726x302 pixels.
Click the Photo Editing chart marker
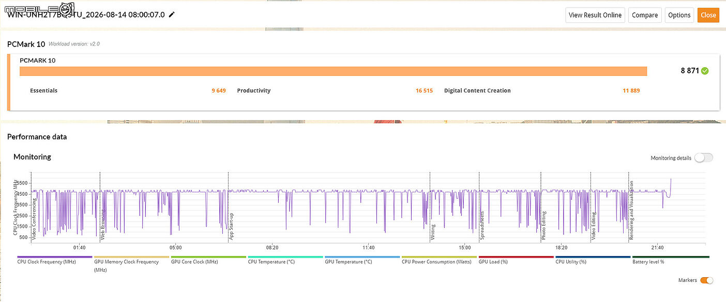pos(543,226)
